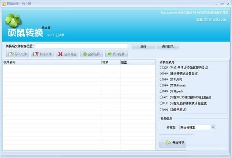Click the 移除文件 remove file button
Viewport: 232px width, 158px height.
(x=42, y=54)
